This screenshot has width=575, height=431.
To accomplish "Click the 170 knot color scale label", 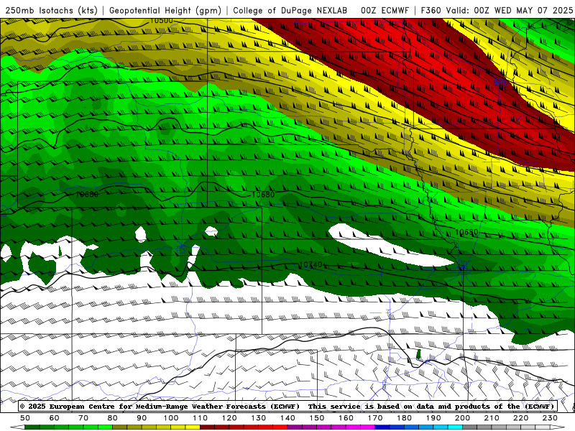I will point(375,418).
